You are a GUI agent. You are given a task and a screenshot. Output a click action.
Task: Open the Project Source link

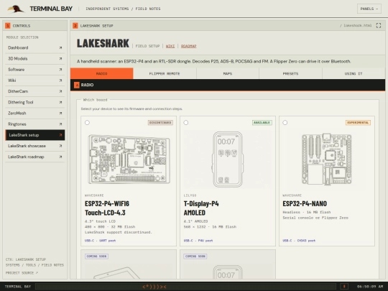(x=22, y=273)
